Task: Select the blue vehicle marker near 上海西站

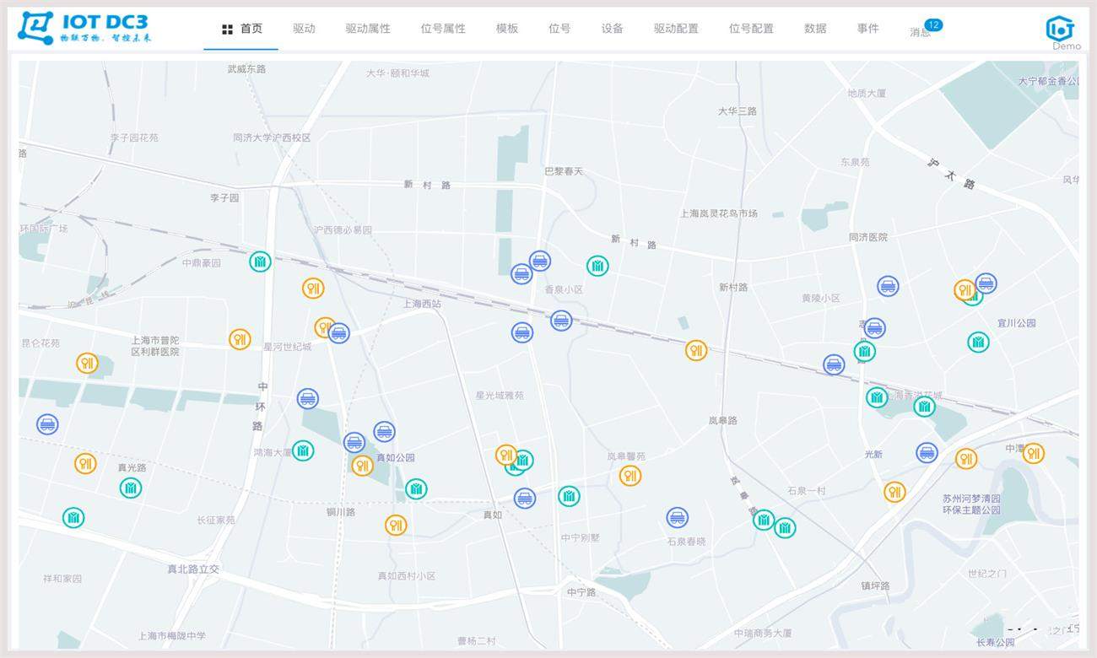Action: tap(338, 333)
